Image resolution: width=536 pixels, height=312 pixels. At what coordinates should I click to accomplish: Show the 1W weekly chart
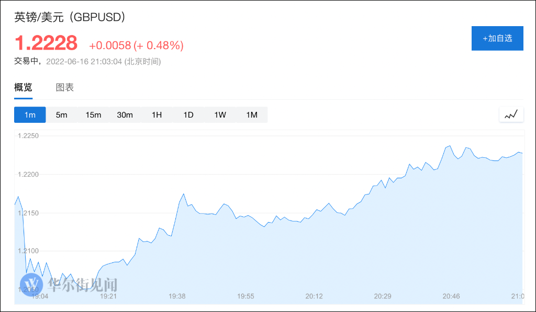coord(220,115)
